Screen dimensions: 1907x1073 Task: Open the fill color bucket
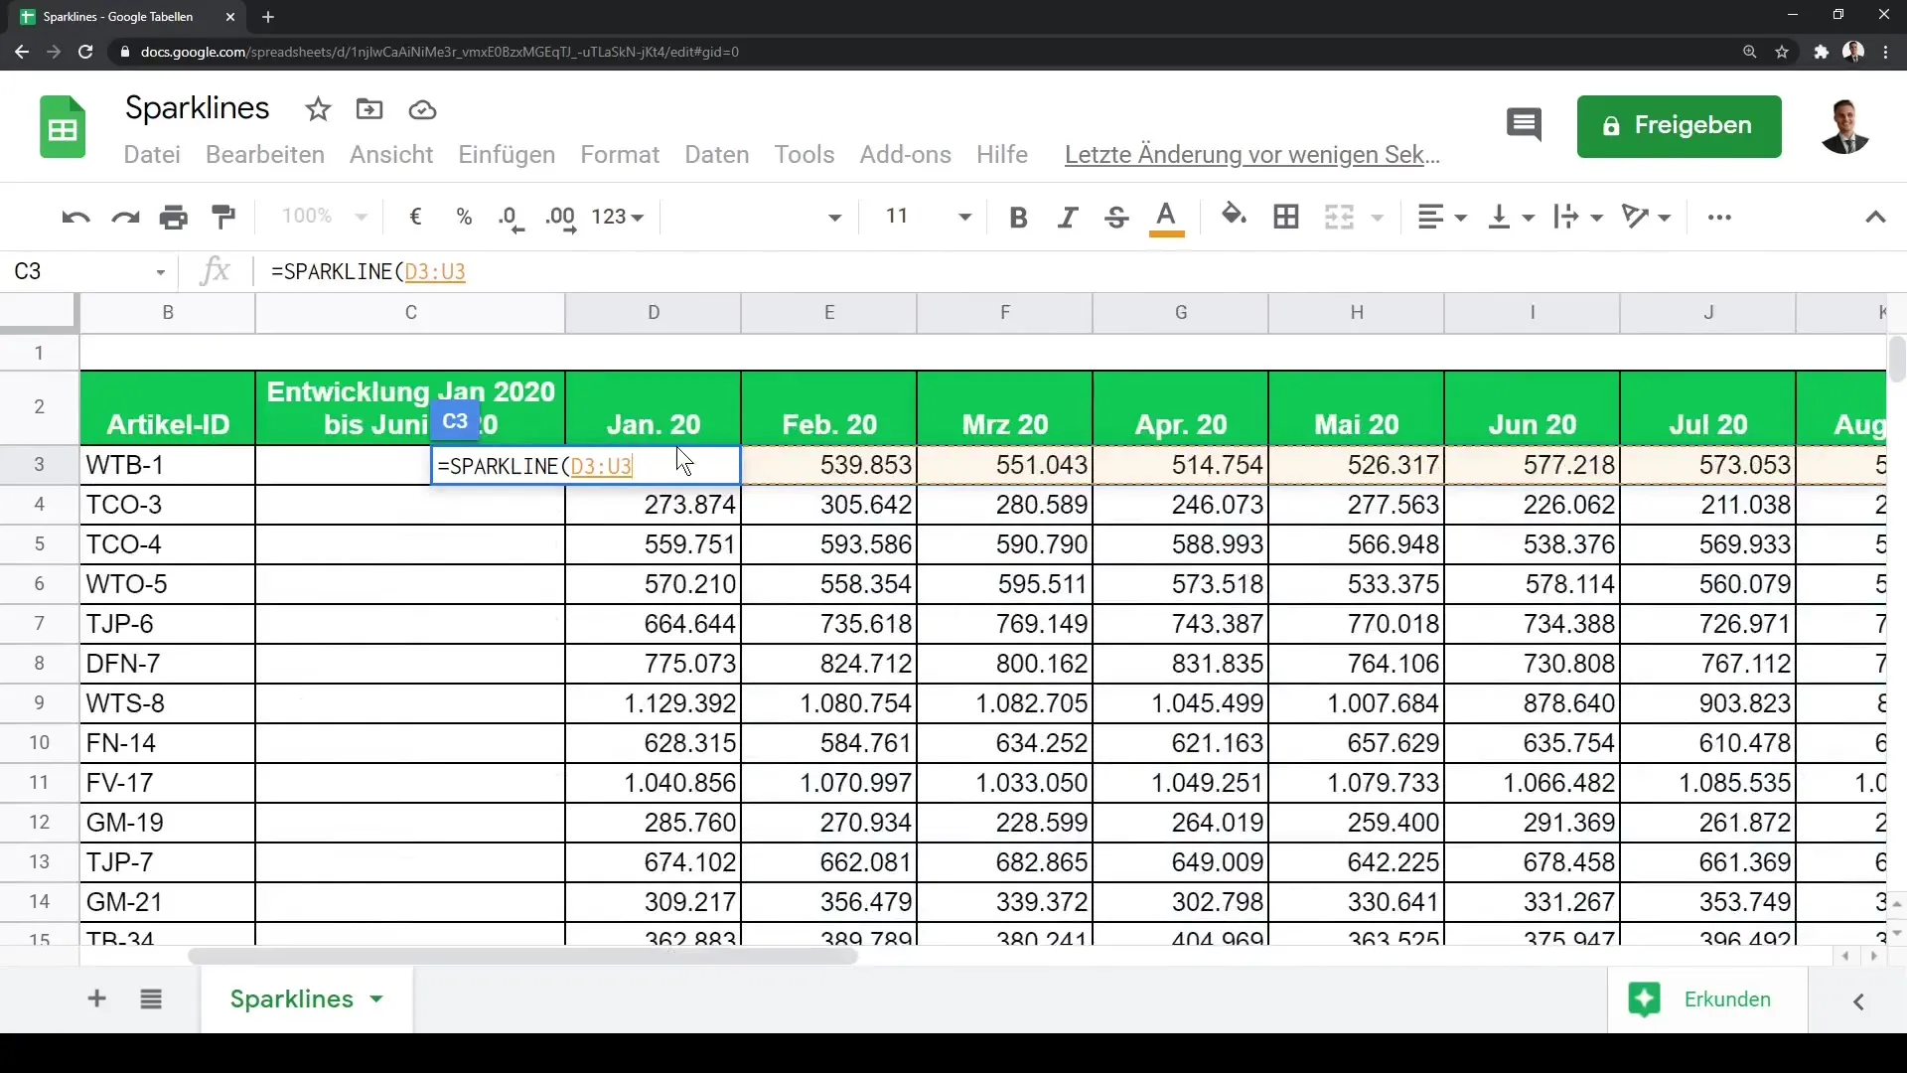(x=1234, y=216)
